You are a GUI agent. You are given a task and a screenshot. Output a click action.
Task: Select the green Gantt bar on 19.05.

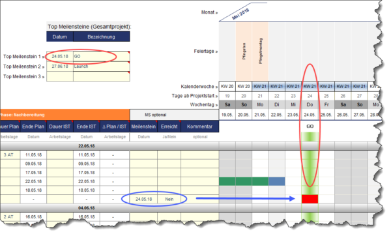tap(227, 181)
